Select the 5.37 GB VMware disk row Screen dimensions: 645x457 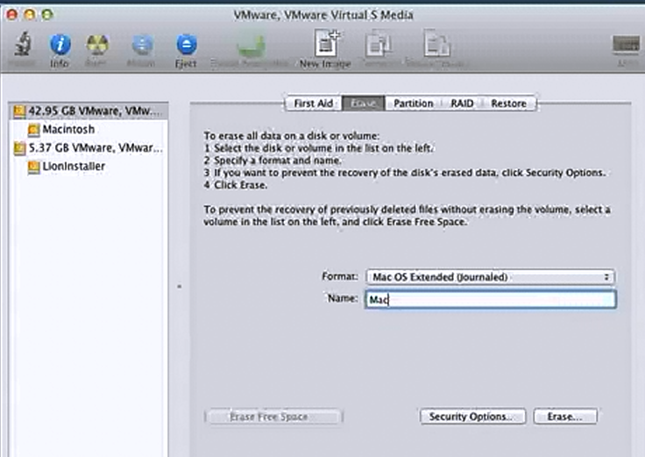click(x=89, y=148)
